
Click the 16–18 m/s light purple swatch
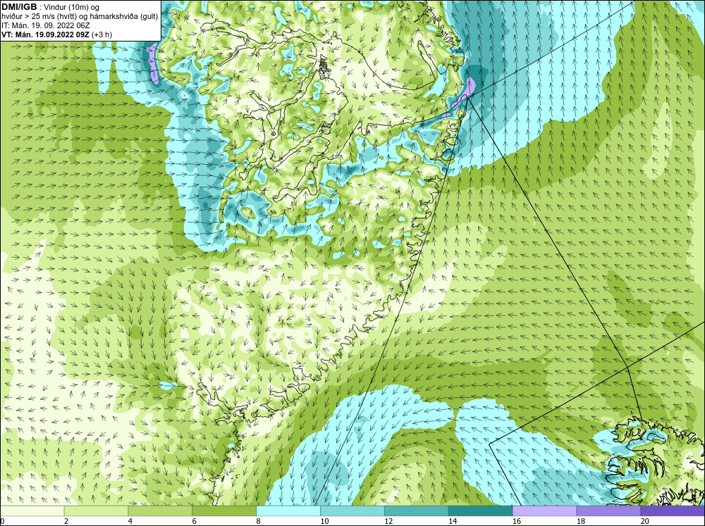click(x=544, y=511)
